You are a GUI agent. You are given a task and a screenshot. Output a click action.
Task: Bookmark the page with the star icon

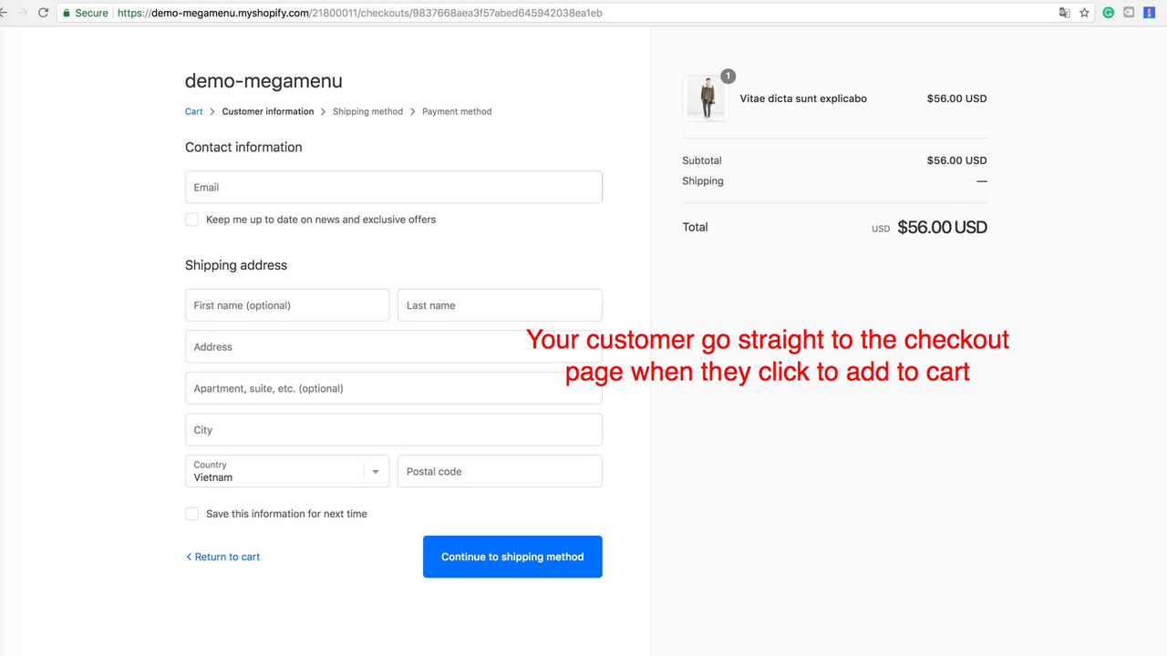point(1083,13)
